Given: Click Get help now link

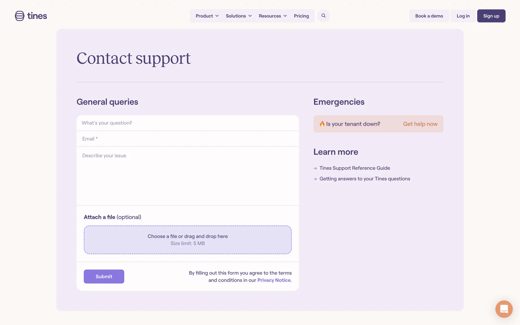Looking at the screenshot, I should pyautogui.click(x=420, y=124).
